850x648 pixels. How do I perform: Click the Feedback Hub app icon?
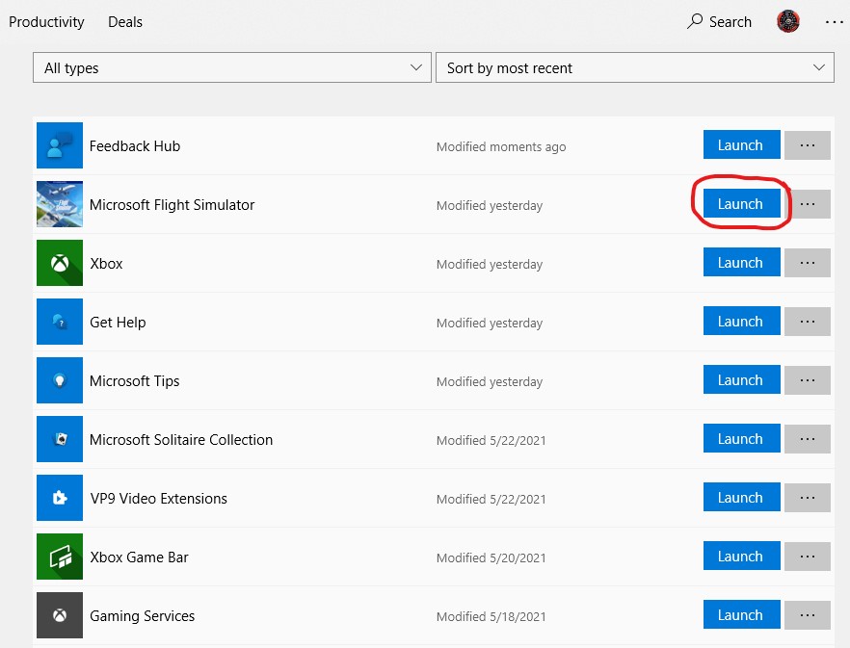60,145
